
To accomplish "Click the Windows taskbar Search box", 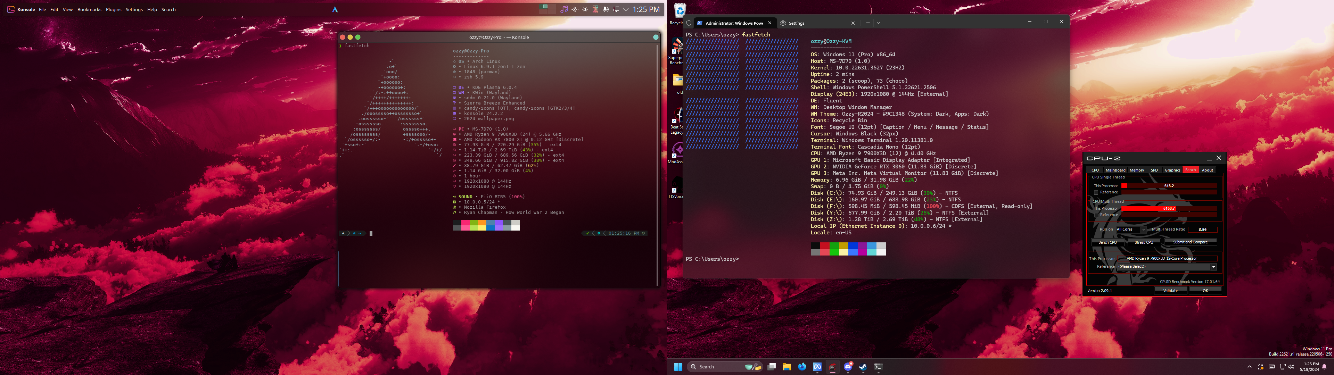I will click(x=725, y=367).
